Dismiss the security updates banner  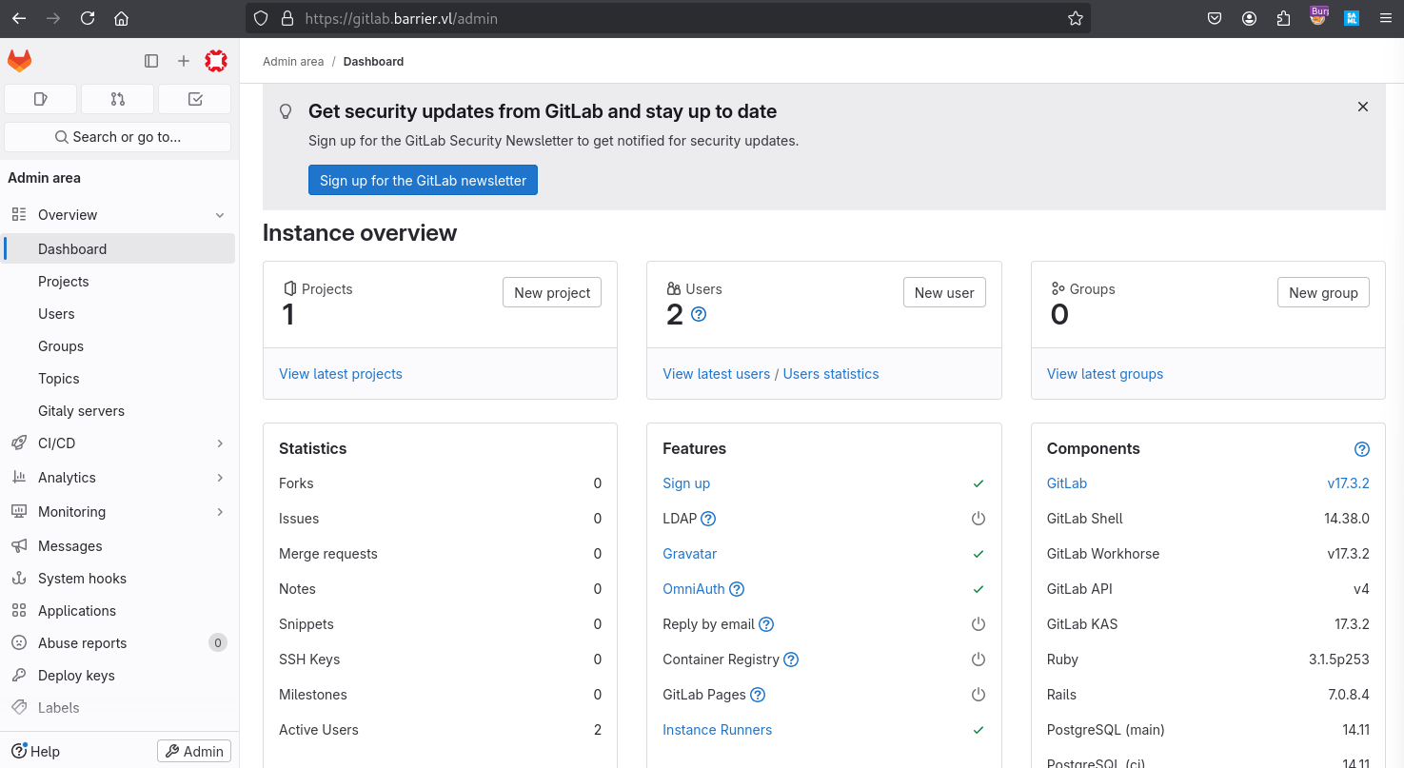[1363, 107]
